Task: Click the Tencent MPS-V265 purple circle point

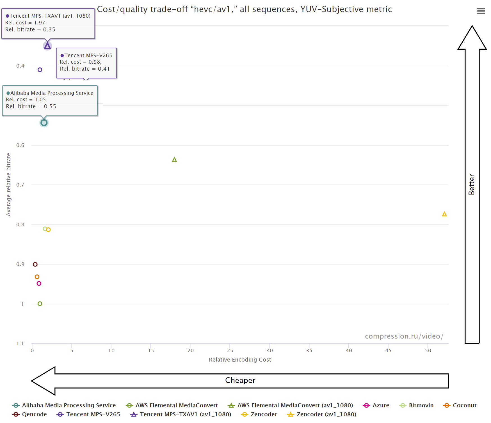Action: tap(40, 70)
